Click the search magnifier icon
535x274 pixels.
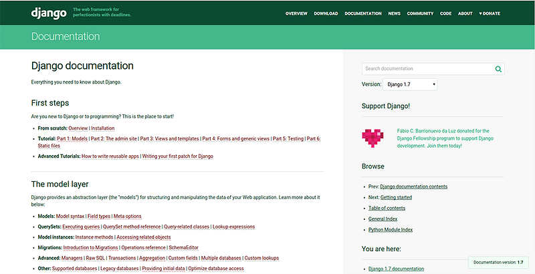tap(498, 69)
